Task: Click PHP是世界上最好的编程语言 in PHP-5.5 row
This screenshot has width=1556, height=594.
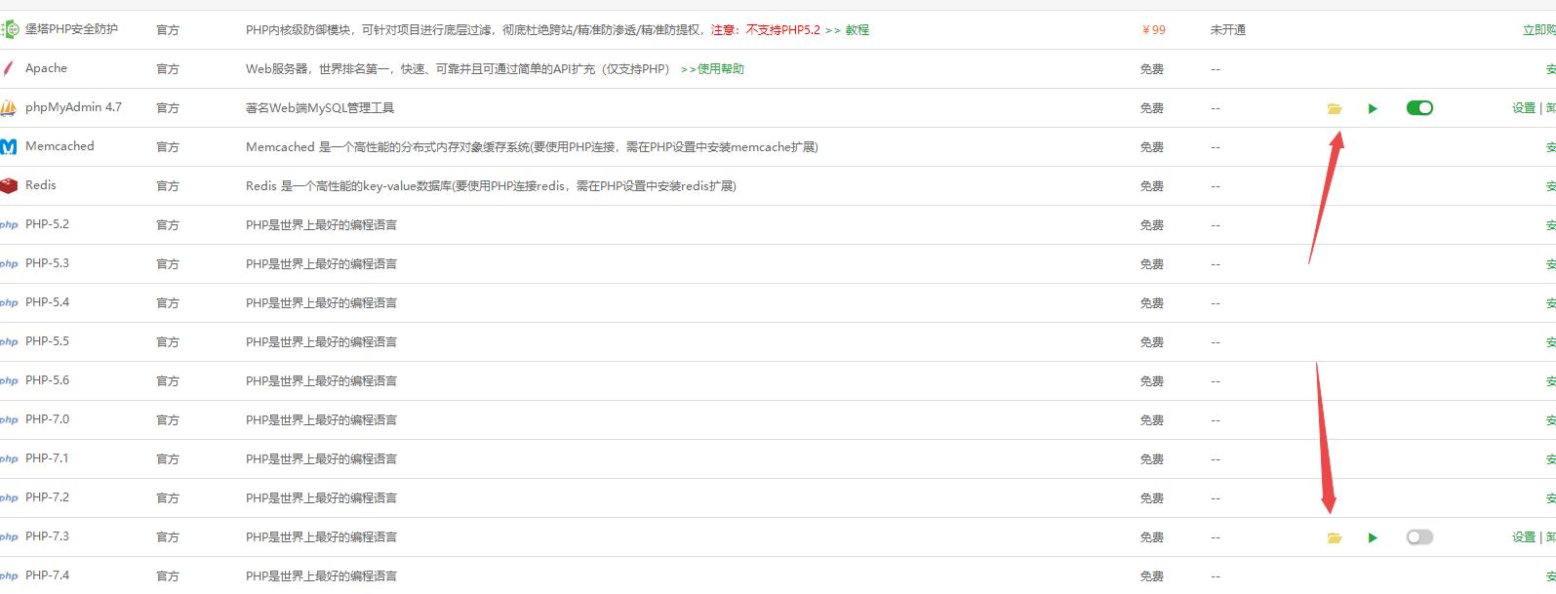Action: [322, 342]
